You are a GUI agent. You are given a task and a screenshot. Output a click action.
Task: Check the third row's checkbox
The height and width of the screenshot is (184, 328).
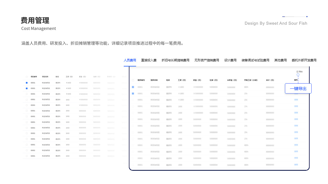(133, 100)
